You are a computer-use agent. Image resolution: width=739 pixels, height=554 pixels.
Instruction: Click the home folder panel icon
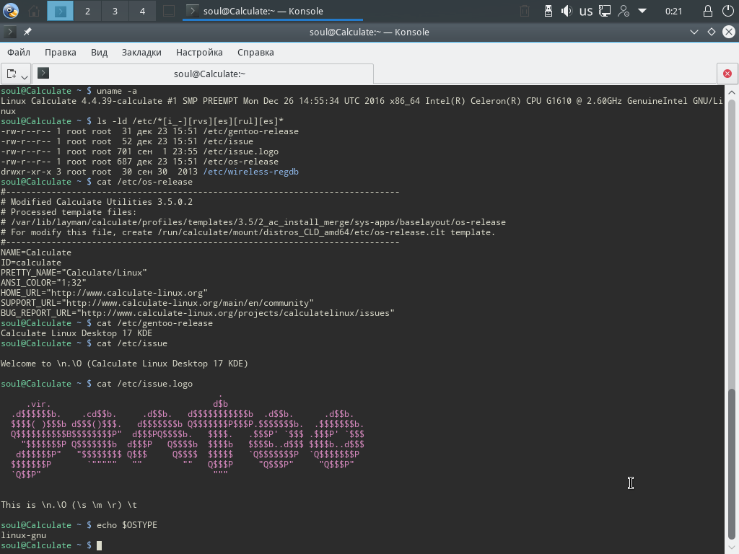point(34,11)
